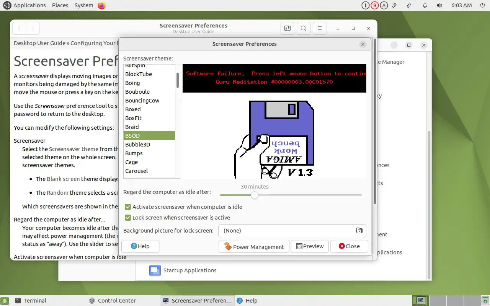Select Bubble3D in the theme list
This screenshot has height=306, width=490.
click(149, 145)
